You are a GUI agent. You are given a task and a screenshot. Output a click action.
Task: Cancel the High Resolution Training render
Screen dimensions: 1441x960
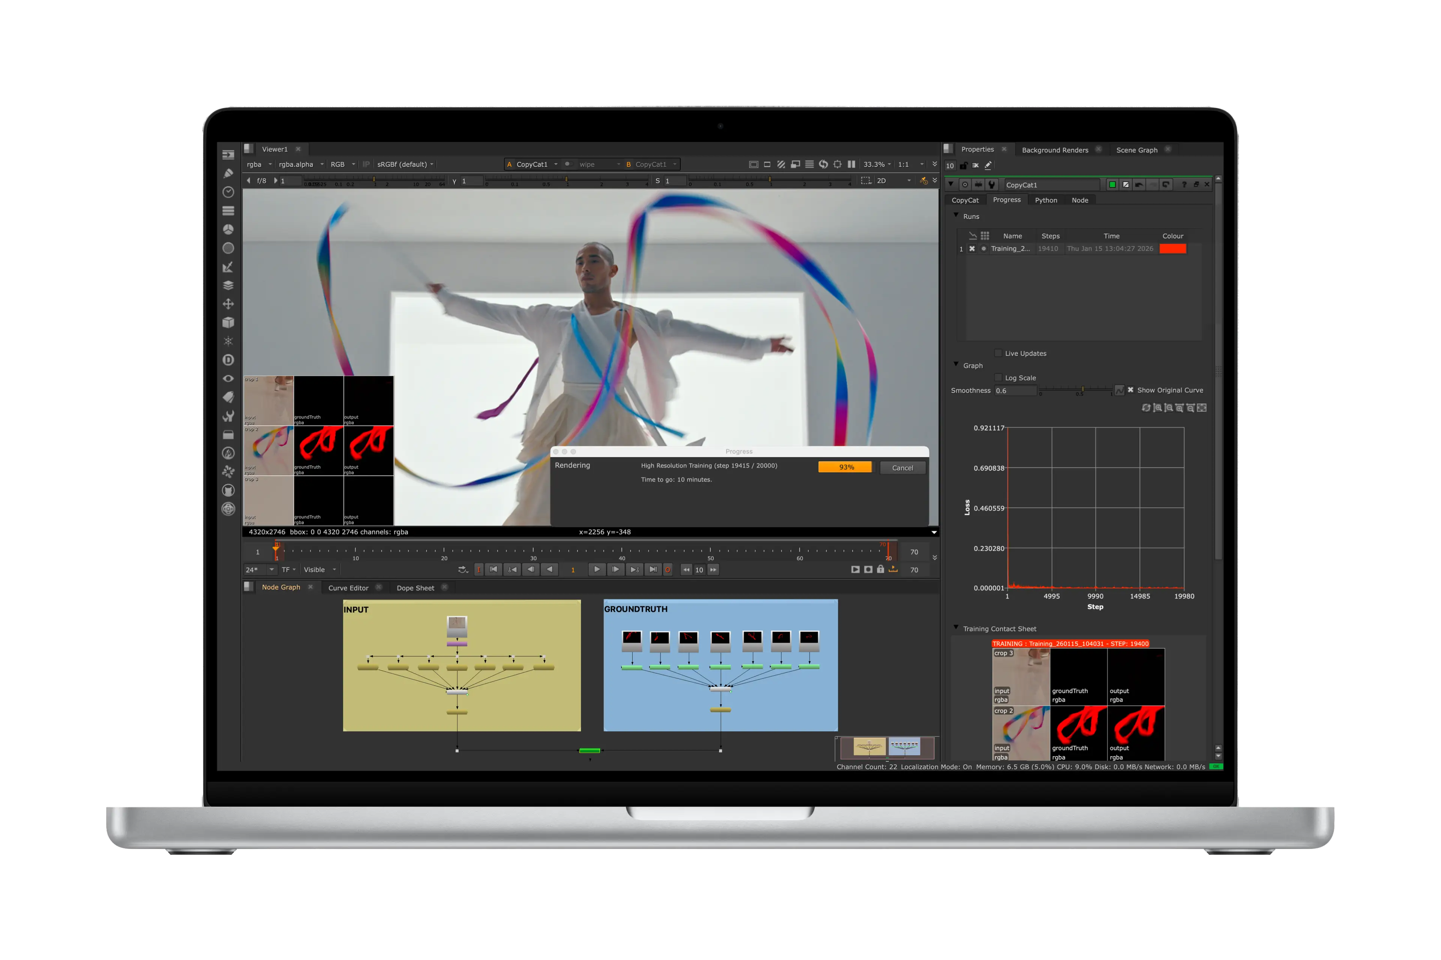903,467
